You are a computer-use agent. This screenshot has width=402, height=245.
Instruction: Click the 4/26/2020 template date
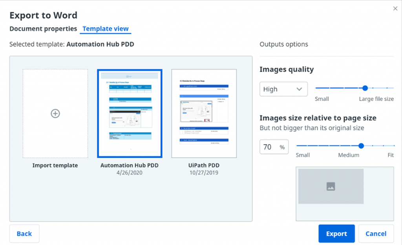click(130, 173)
